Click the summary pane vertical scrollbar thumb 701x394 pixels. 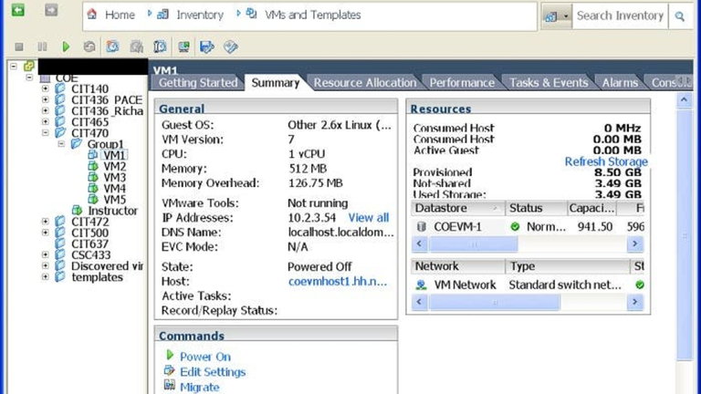click(x=685, y=234)
